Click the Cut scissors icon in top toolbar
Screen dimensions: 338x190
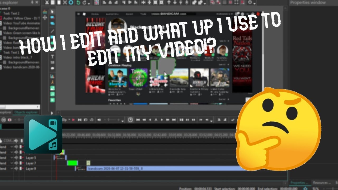click(x=47, y=3)
